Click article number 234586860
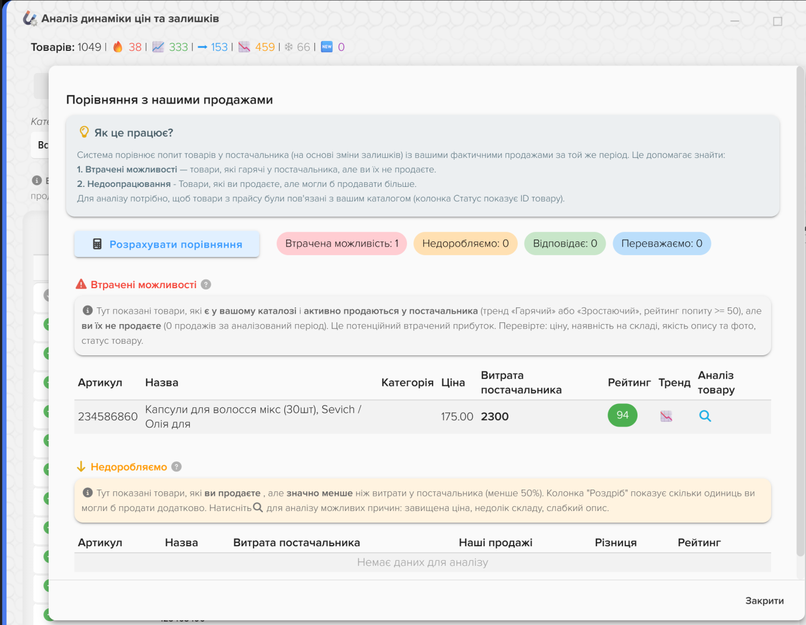This screenshot has width=806, height=625. [108, 417]
